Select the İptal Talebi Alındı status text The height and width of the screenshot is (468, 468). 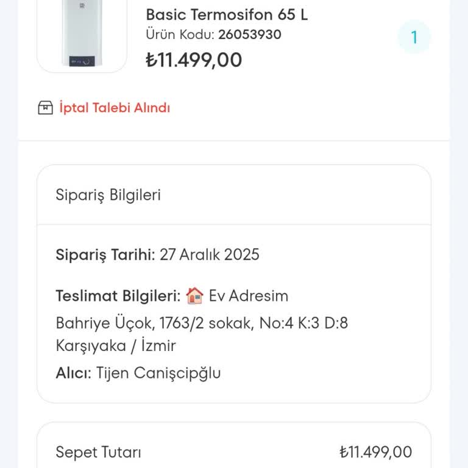click(115, 108)
